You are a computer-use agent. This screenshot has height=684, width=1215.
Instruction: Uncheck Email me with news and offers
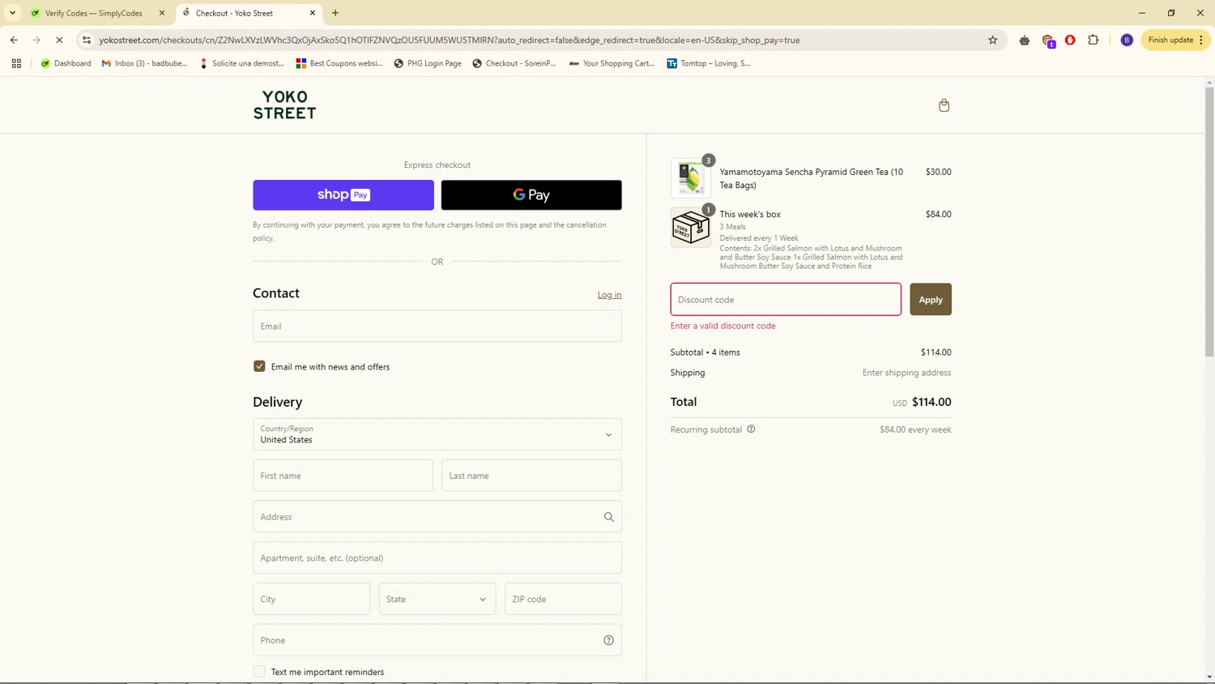pyautogui.click(x=259, y=366)
